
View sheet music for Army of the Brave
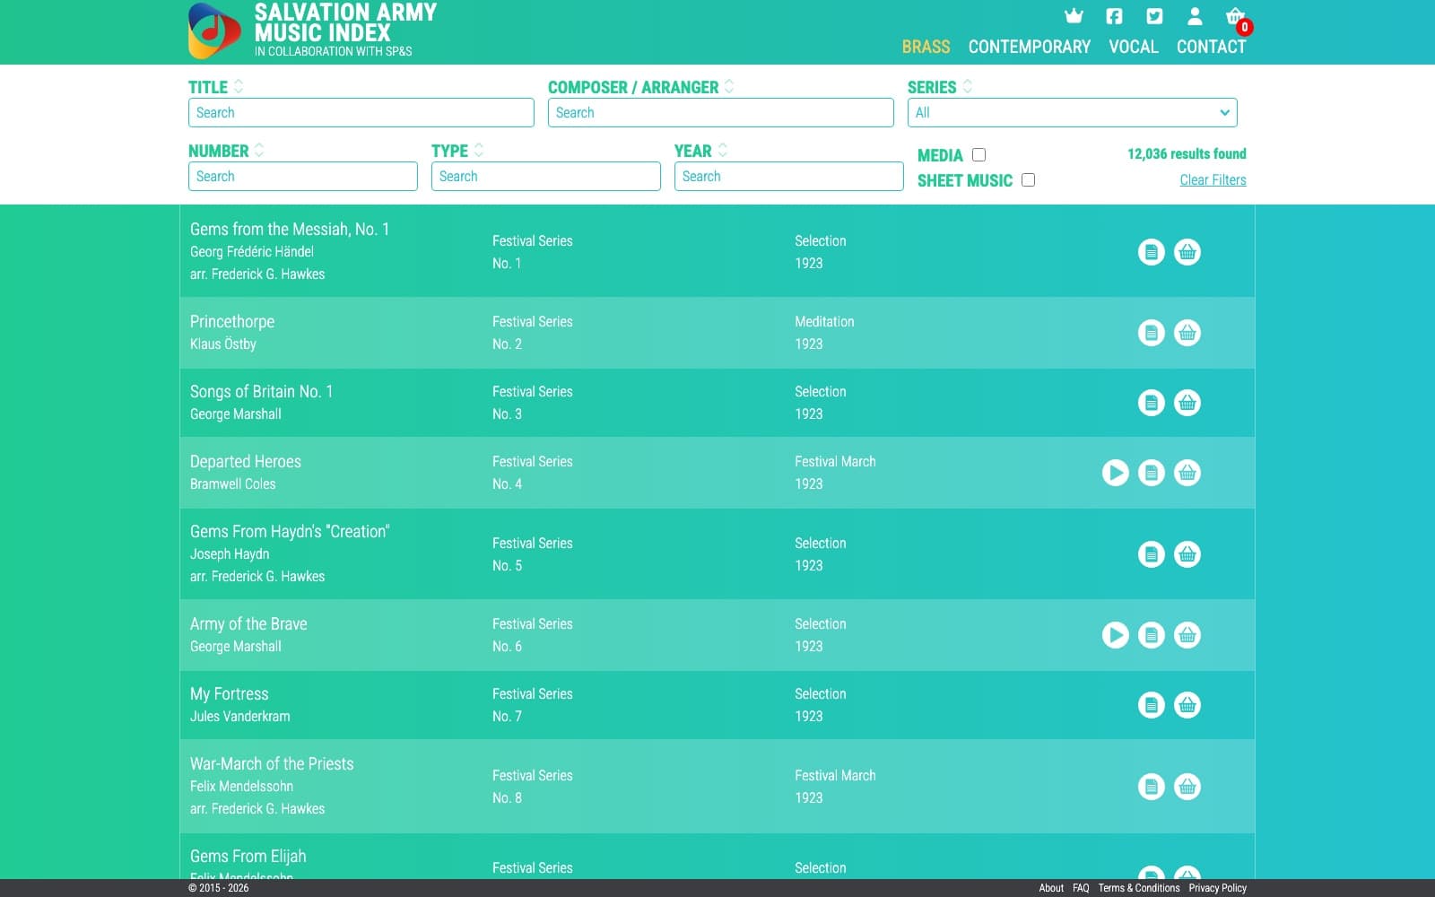coord(1152,635)
